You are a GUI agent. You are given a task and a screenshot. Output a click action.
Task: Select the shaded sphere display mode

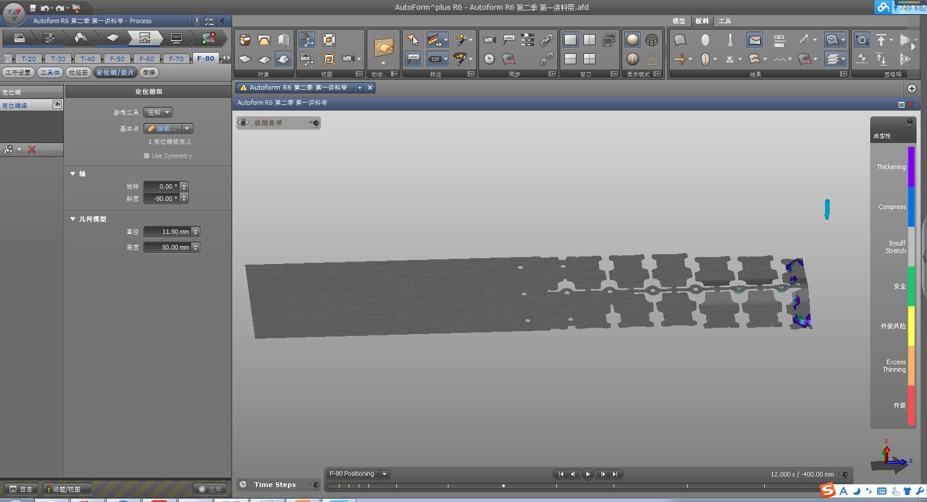(633, 40)
